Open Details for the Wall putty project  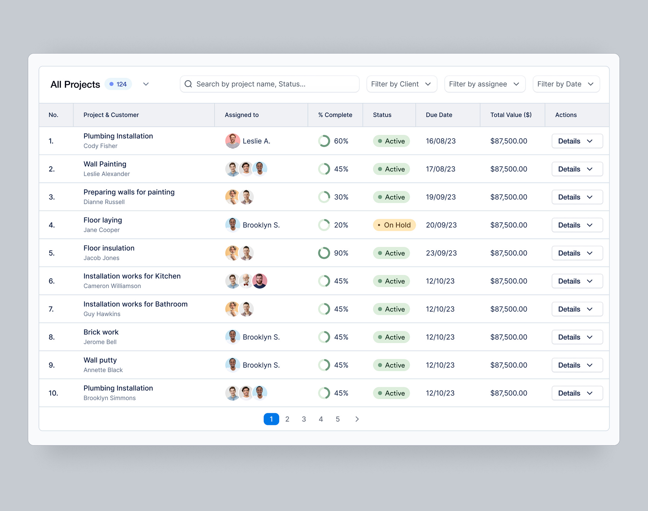tap(577, 365)
